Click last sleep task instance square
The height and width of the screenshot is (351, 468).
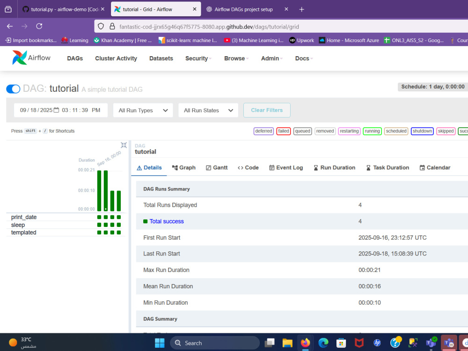point(119,225)
